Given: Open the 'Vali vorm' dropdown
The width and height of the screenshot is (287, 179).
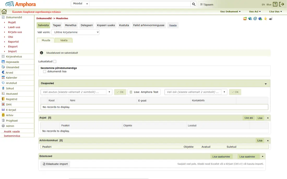Looking at the screenshot, I should (75, 32).
